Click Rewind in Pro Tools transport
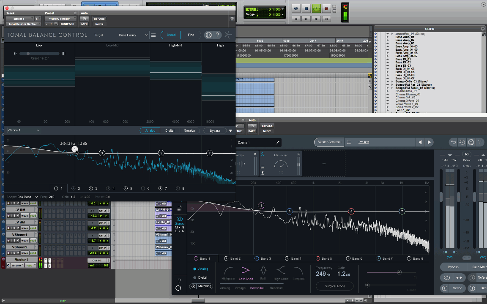 pyautogui.click(x=306, y=19)
